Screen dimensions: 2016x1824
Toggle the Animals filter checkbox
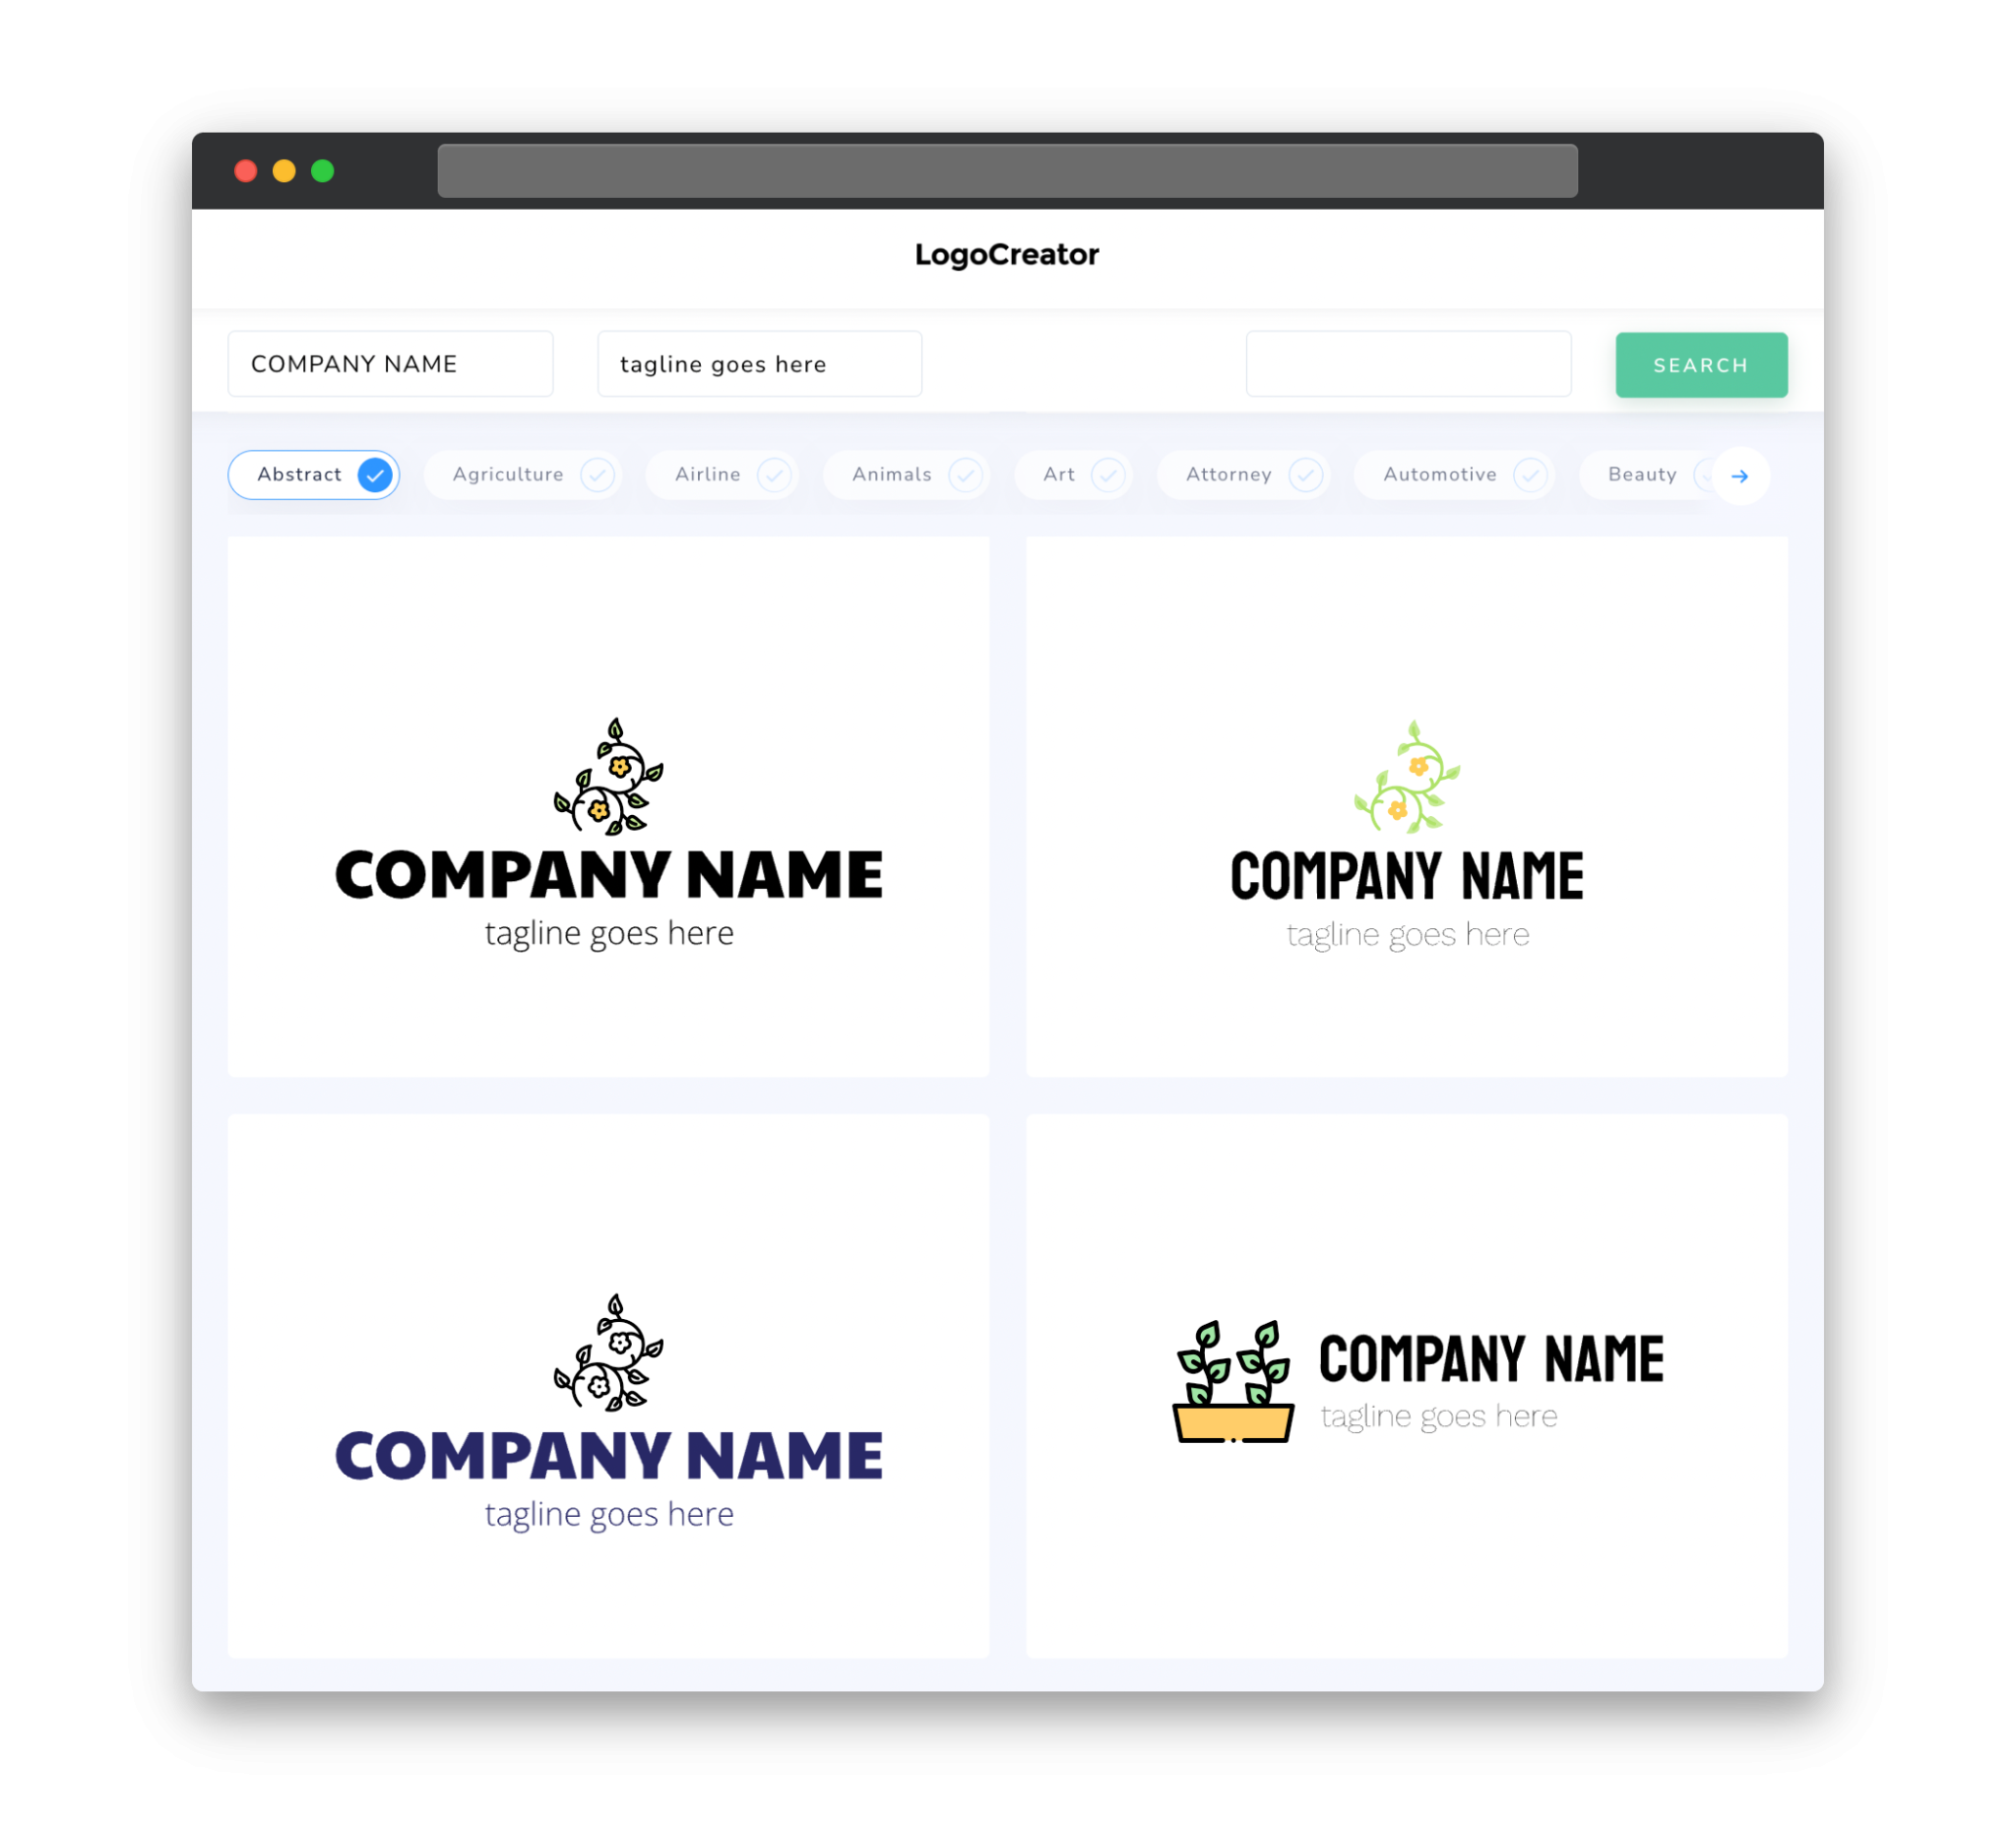966,474
